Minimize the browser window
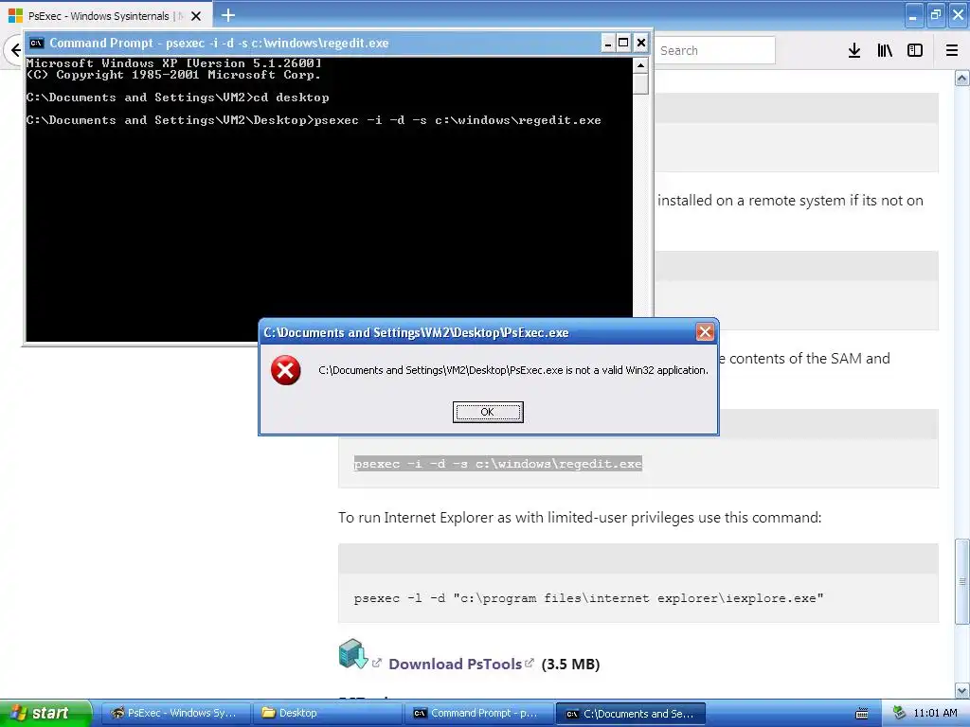The image size is (970, 727). [914, 15]
